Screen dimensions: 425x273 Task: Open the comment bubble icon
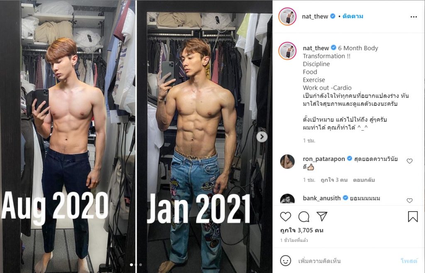(303, 217)
